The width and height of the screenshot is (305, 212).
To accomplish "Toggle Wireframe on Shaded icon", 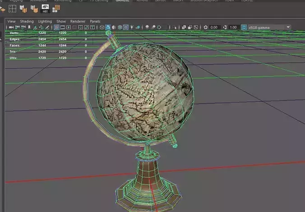I will (120, 27).
